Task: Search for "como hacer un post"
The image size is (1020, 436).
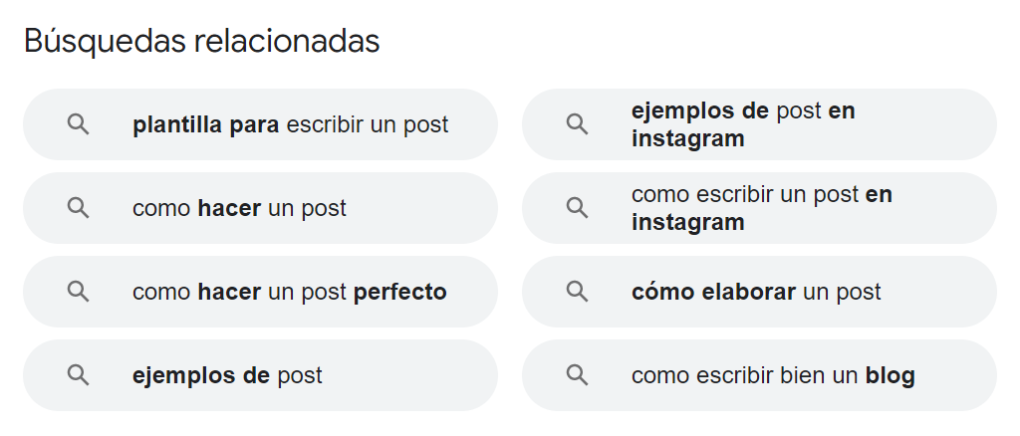Action: pos(239,208)
